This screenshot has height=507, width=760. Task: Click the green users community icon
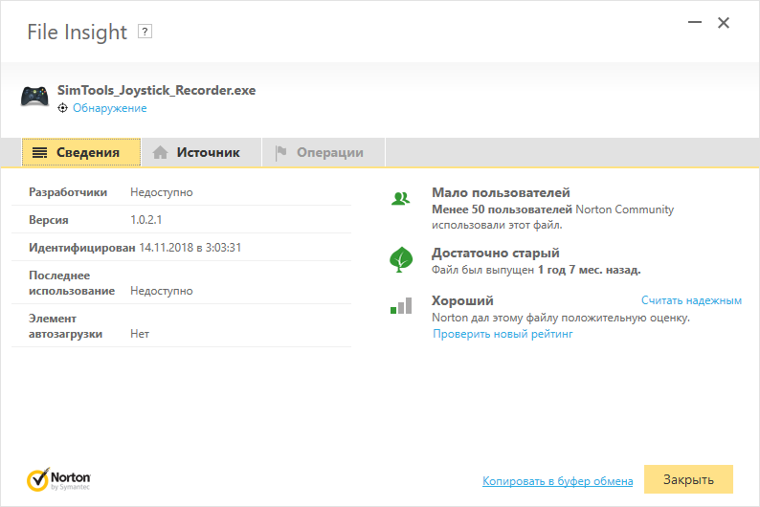coord(400,198)
